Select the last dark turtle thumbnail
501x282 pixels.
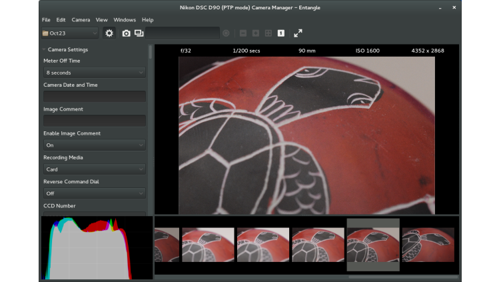pyautogui.click(x=428, y=245)
